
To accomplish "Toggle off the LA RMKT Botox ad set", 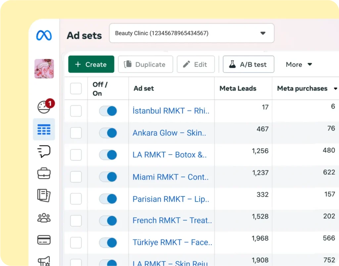I will pos(108,155).
